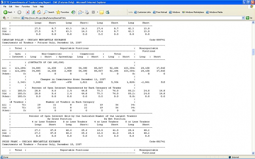This screenshot has height=159, width=255.
Task: Click the grey Forward arrow button
Action: click(19, 12)
